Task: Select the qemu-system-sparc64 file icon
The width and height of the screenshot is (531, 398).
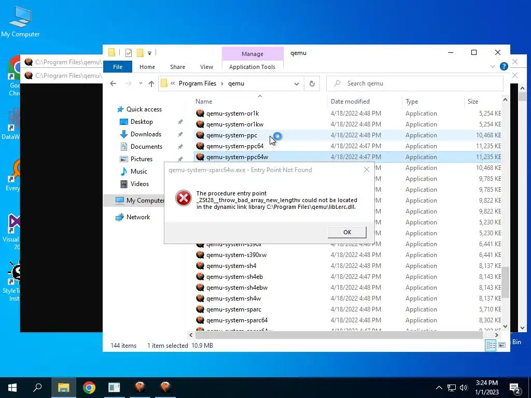Action: [x=200, y=320]
